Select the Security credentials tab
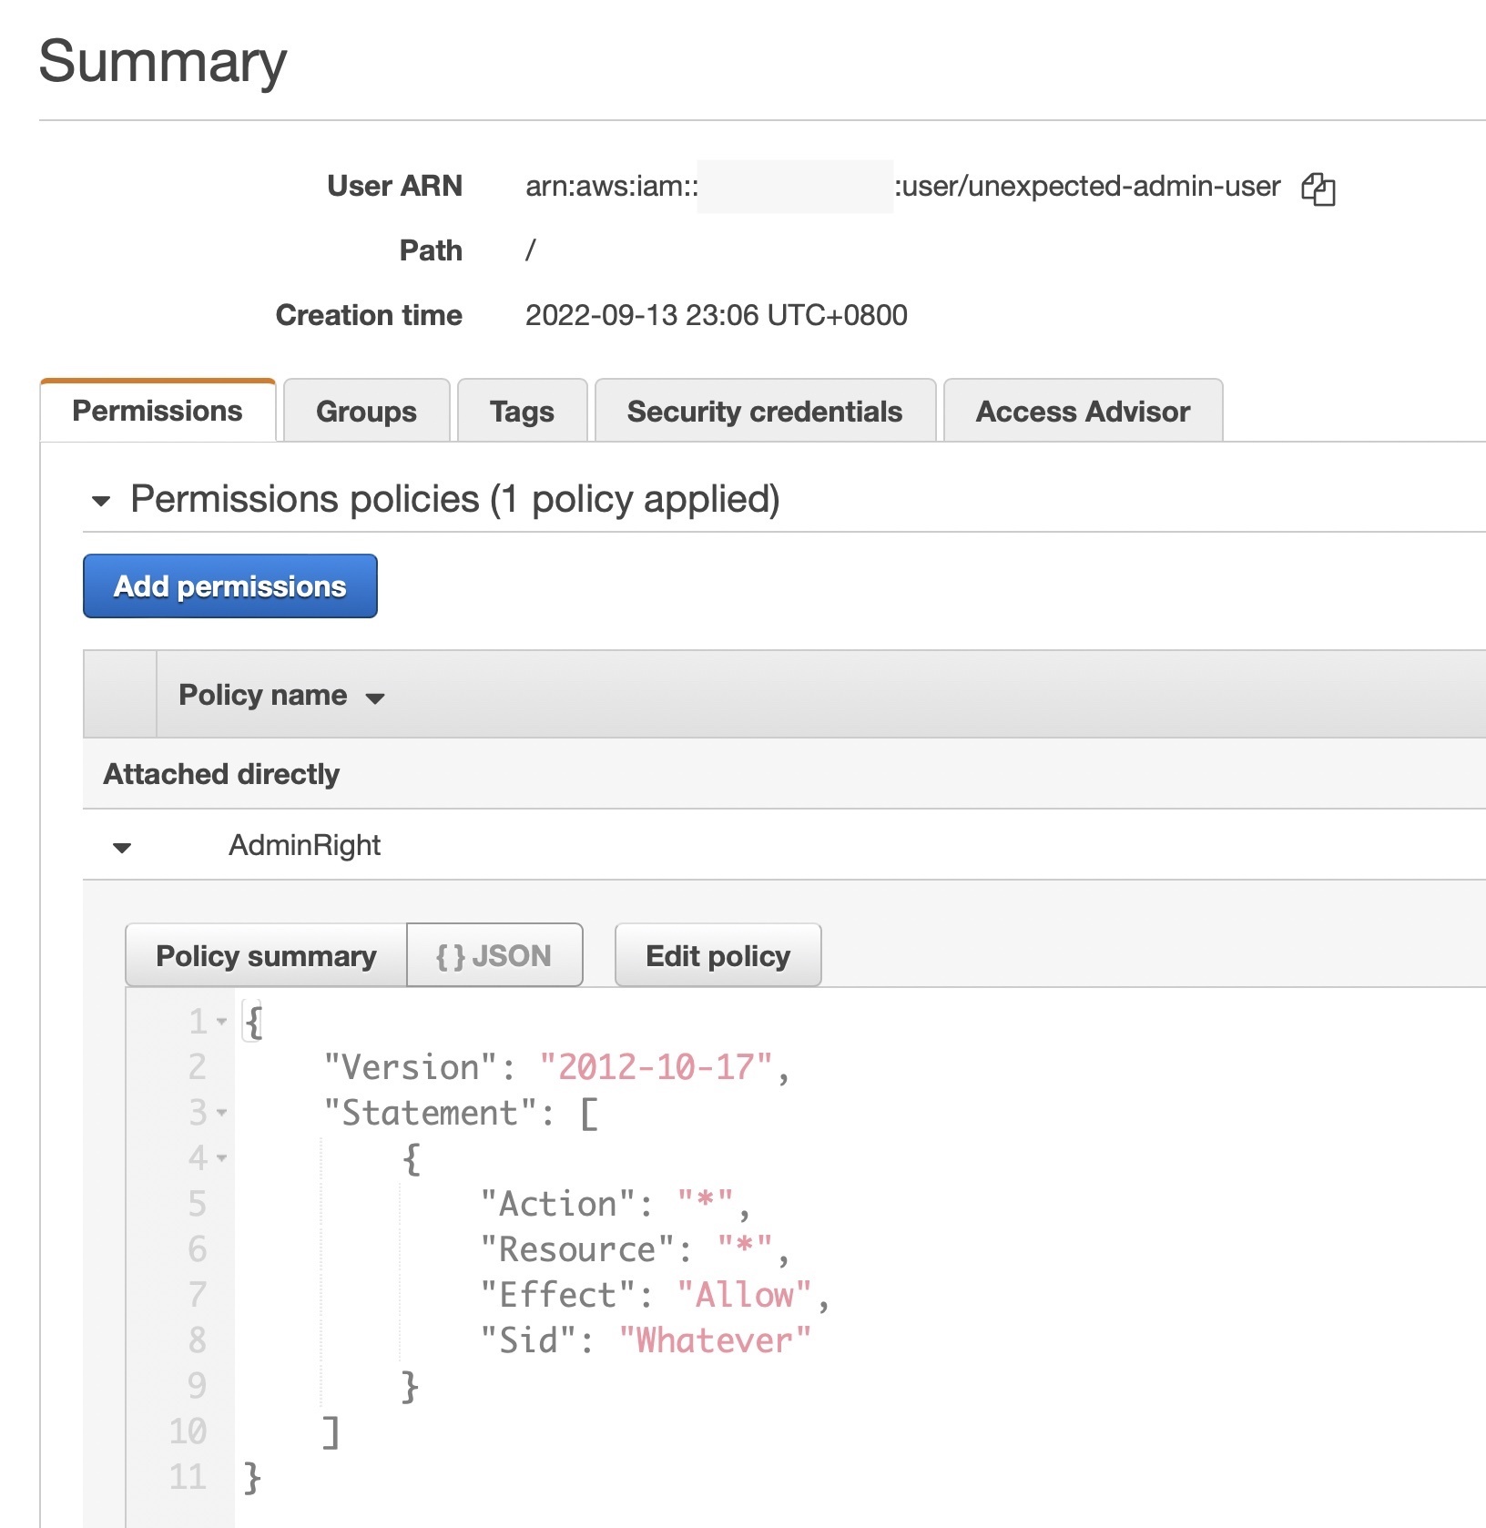 pyautogui.click(x=764, y=412)
